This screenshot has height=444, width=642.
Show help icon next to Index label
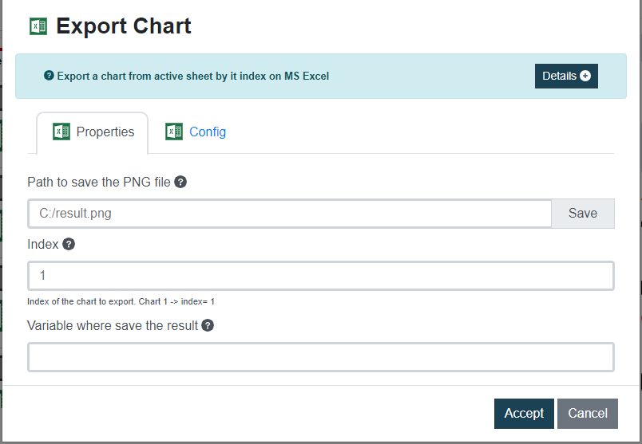(x=69, y=244)
